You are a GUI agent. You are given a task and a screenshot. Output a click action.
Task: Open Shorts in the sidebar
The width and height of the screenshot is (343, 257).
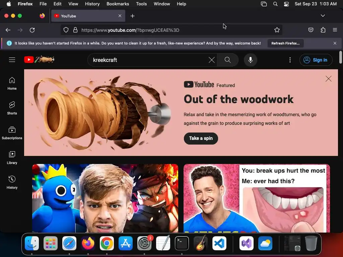coord(12,108)
